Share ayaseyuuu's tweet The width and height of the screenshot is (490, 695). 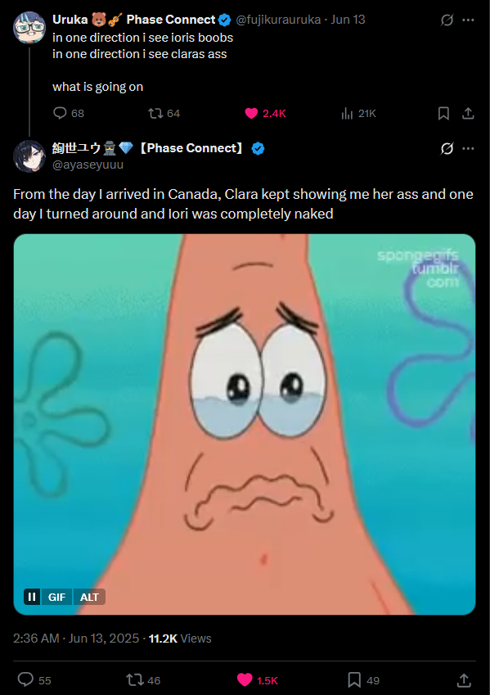(x=464, y=680)
